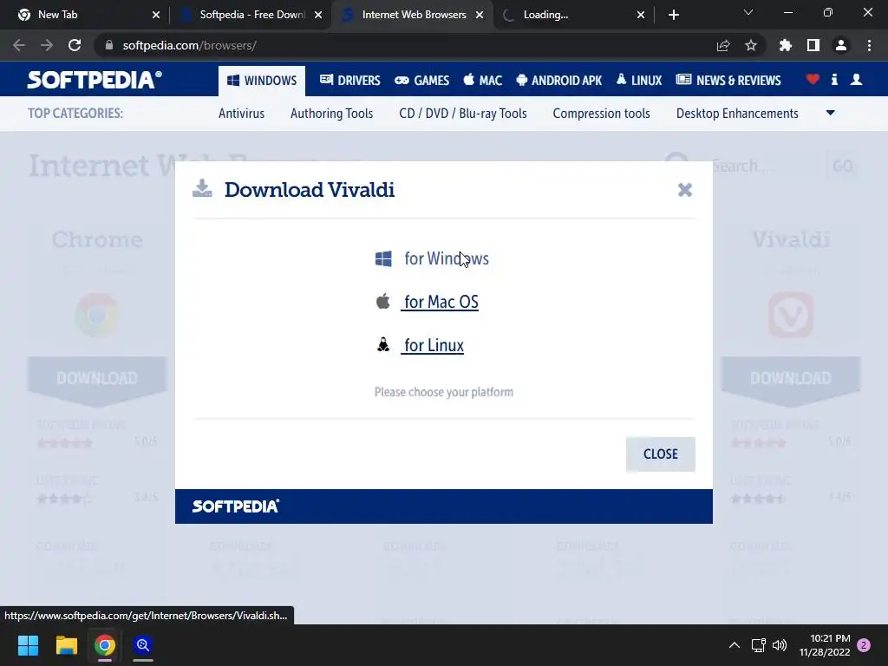
Task: Open the Windows Start menu
Action: (x=28, y=645)
